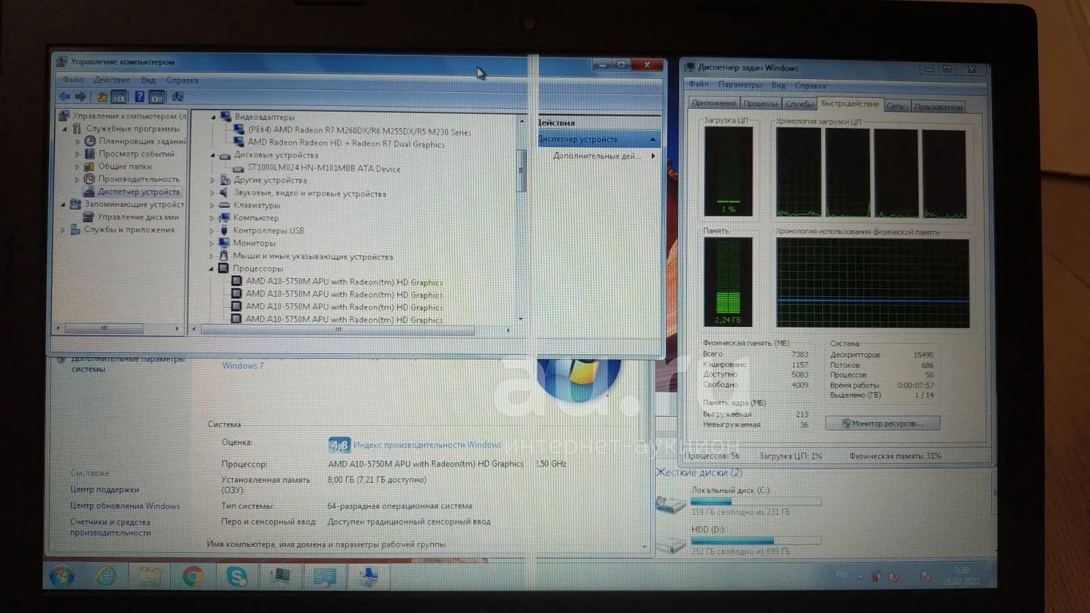Switch to the Службы tab
The height and width of the screenshot is (613, 1090).
(799, 104)
